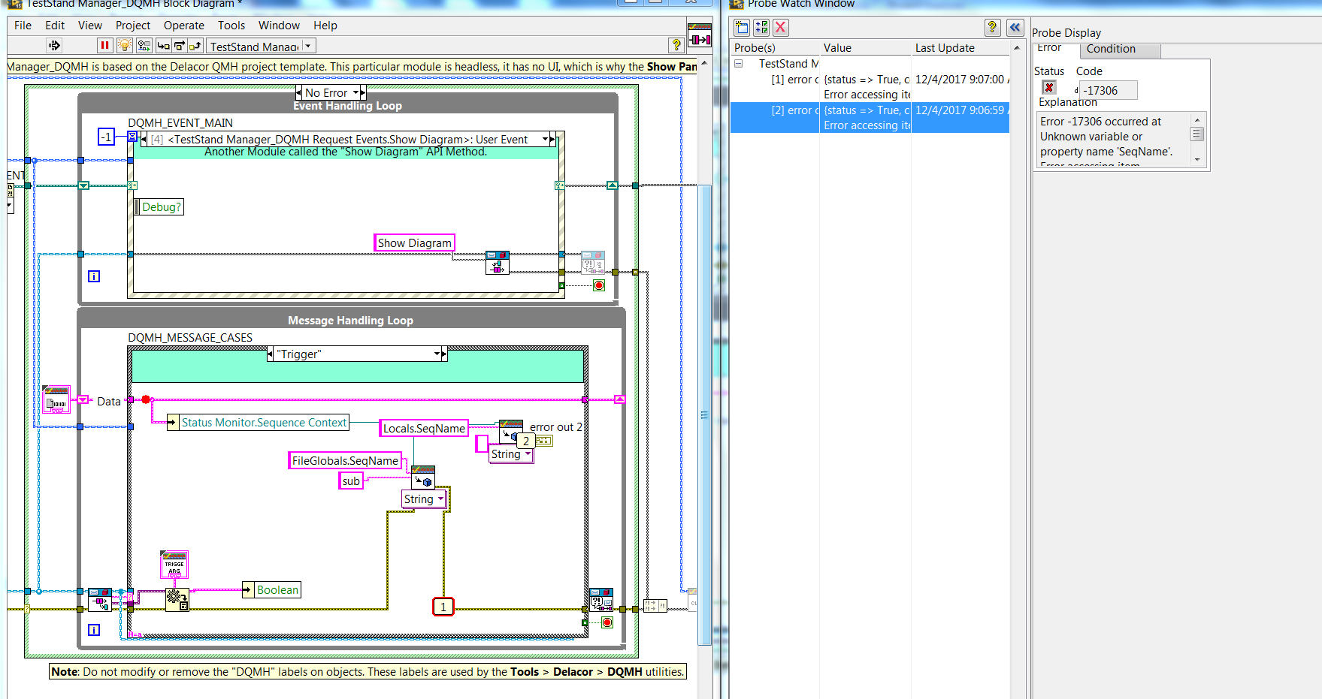This screenshot has height=699, width=1322.
Task: Open context help in block diagram toolbar
Action: [676, 45]
